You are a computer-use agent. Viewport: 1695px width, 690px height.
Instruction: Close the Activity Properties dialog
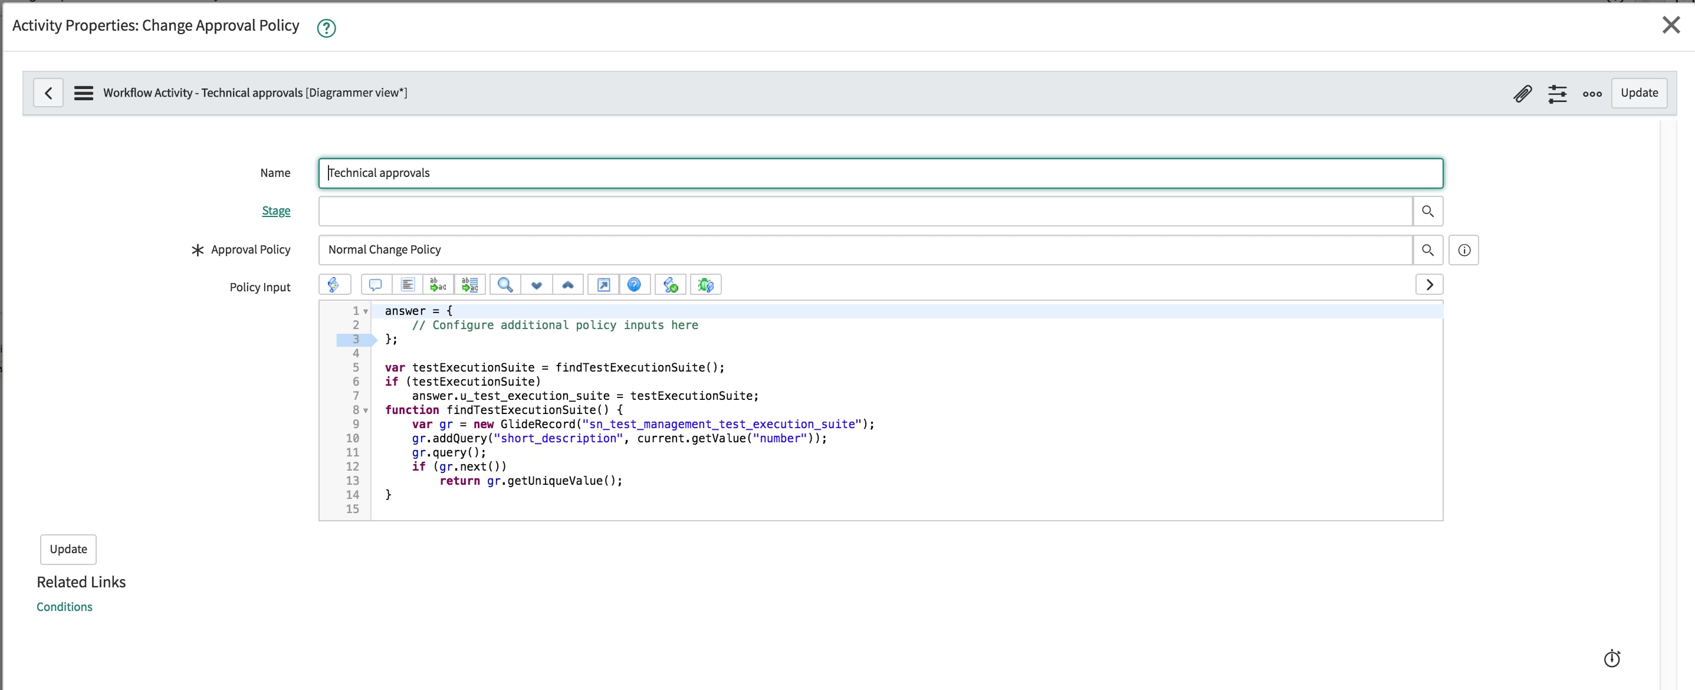point(1671,25)
